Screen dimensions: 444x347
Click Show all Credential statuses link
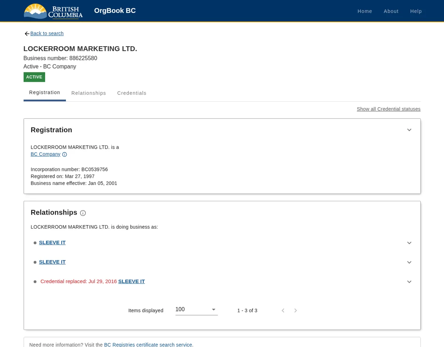(x=388, y=109)
